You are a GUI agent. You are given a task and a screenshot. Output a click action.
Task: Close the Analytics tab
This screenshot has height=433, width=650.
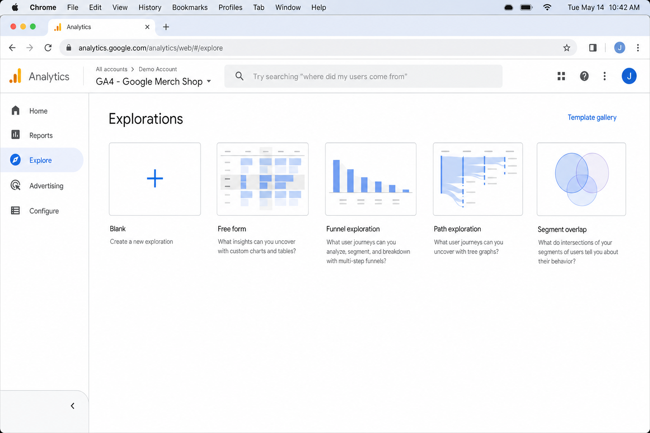147,27
